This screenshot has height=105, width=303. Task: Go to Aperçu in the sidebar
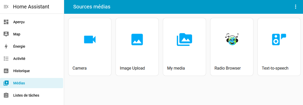[x=19, y=22]
